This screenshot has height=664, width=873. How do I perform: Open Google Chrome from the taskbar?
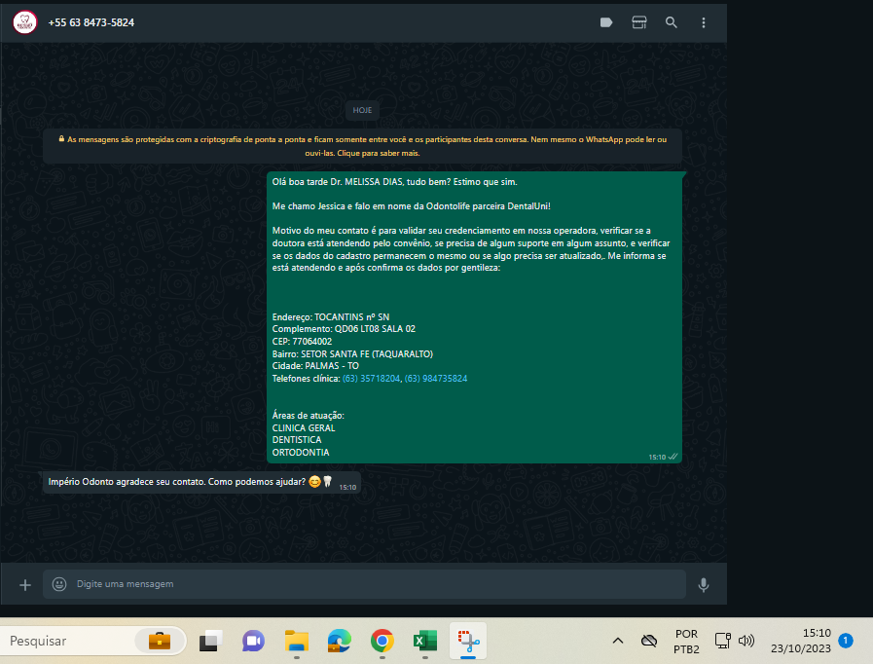[382, 641]
